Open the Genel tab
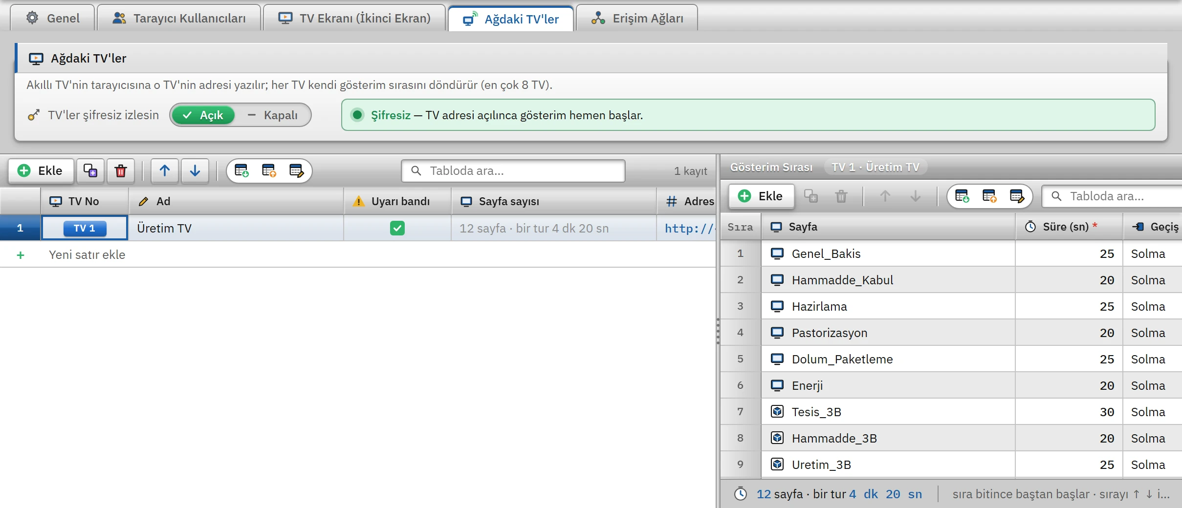Image resolution: width=1182 pixels, height=508 pixels. (53, 18)
